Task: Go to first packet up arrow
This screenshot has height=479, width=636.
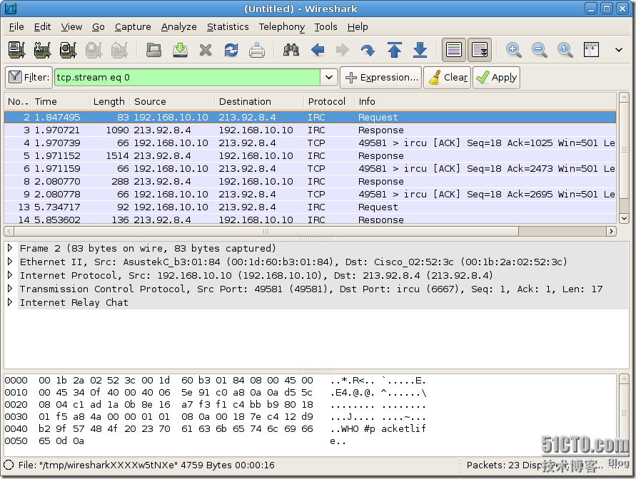Action: 394,50
